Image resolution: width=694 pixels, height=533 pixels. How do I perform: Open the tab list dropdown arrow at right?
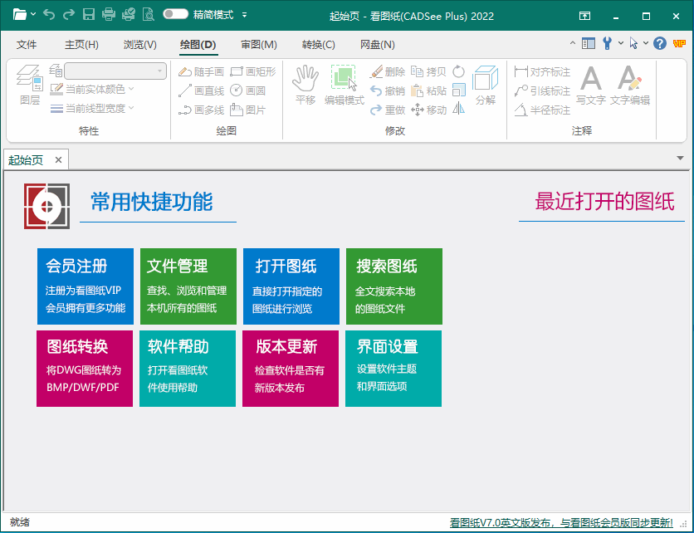click(680, 158)
